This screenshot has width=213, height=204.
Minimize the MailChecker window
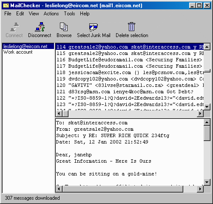point(192,6)
